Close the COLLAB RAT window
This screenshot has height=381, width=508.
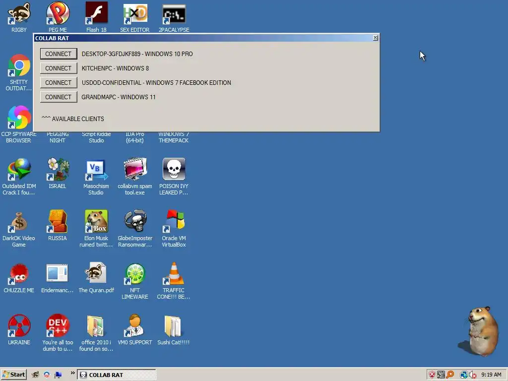click(x=375, y=38)
